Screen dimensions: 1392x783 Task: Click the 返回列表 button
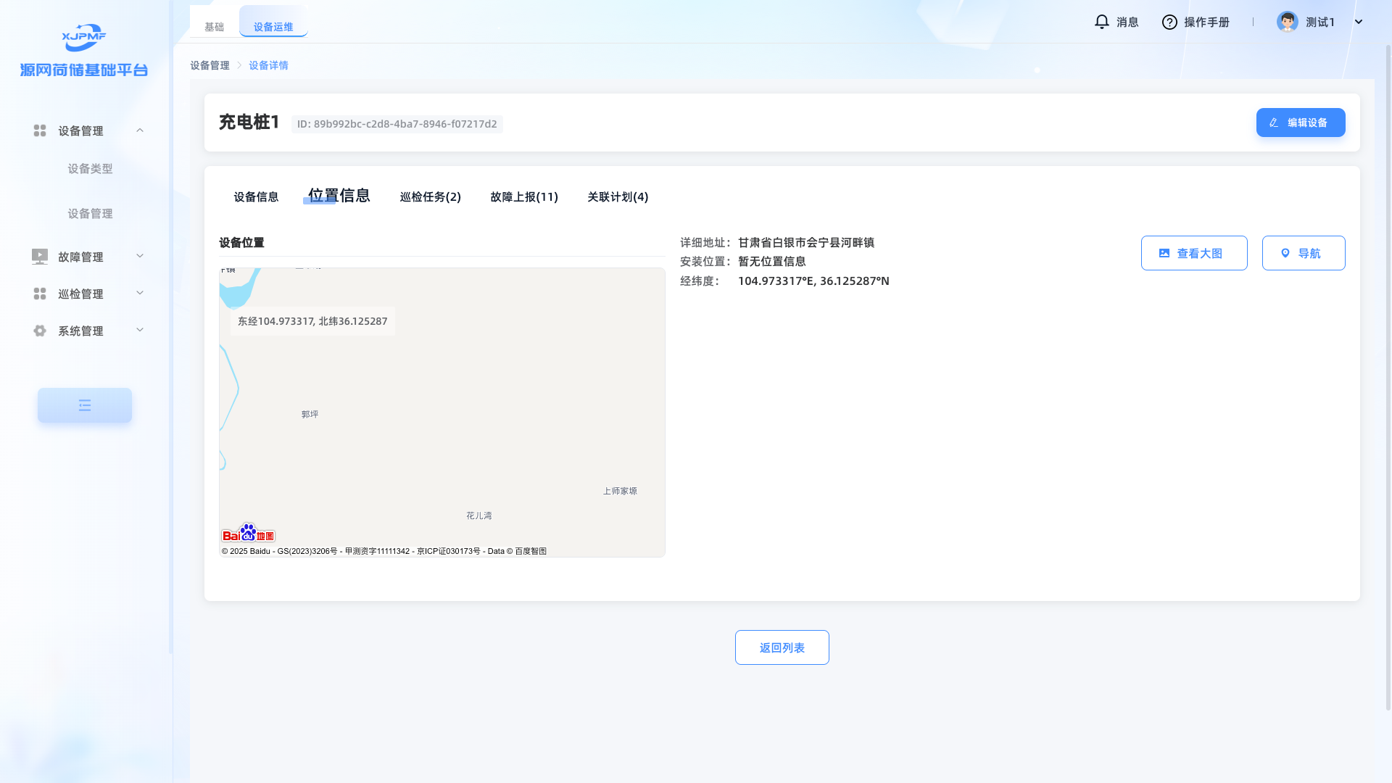point(782,647)
